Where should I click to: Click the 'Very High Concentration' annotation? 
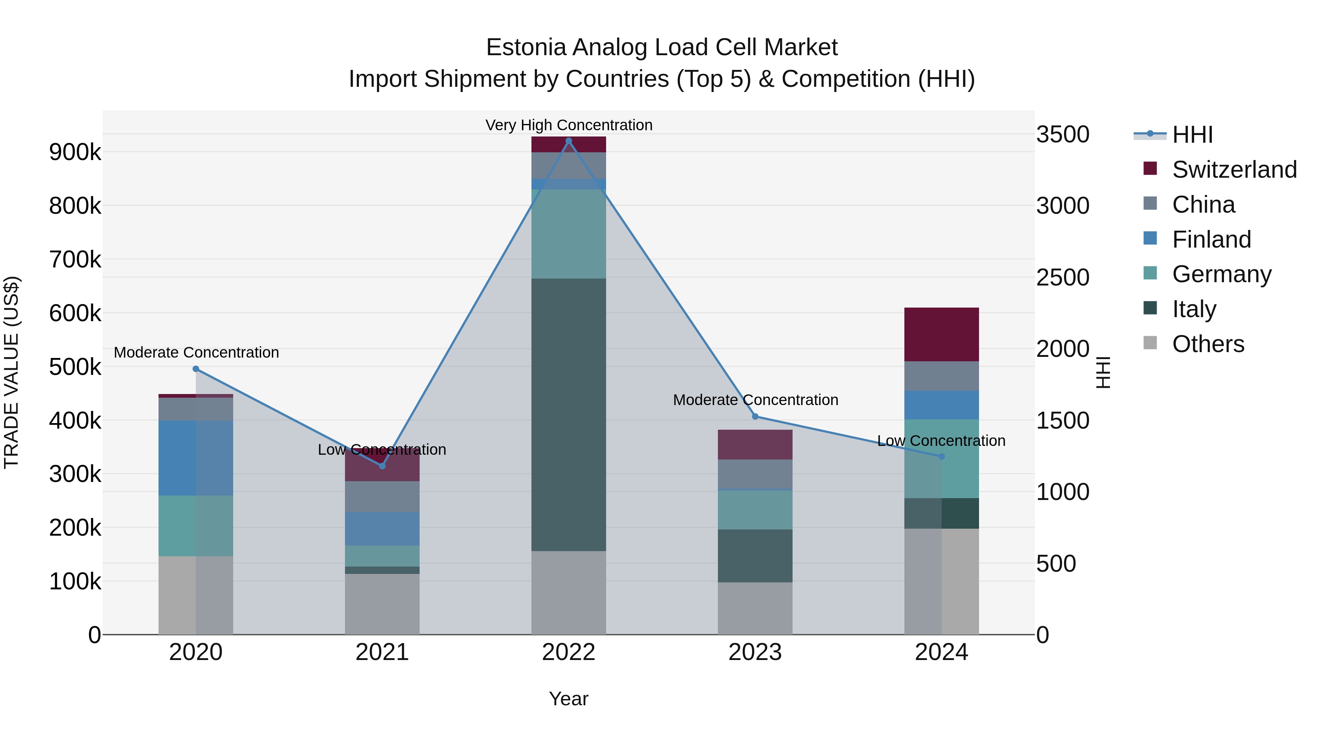pyautogui.click(x=569, y=125)
